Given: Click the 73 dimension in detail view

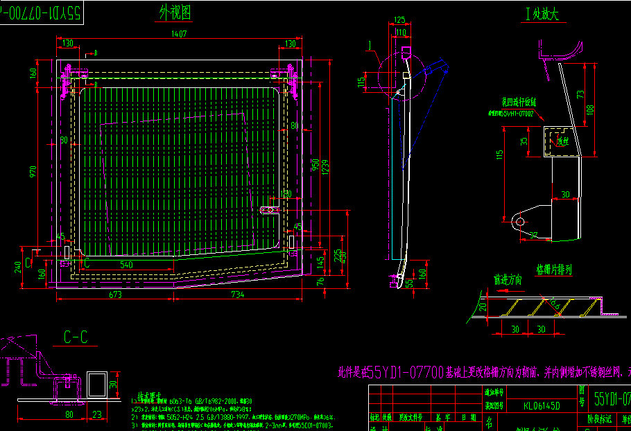Looking at the screenshot, I should coord(580,94).
